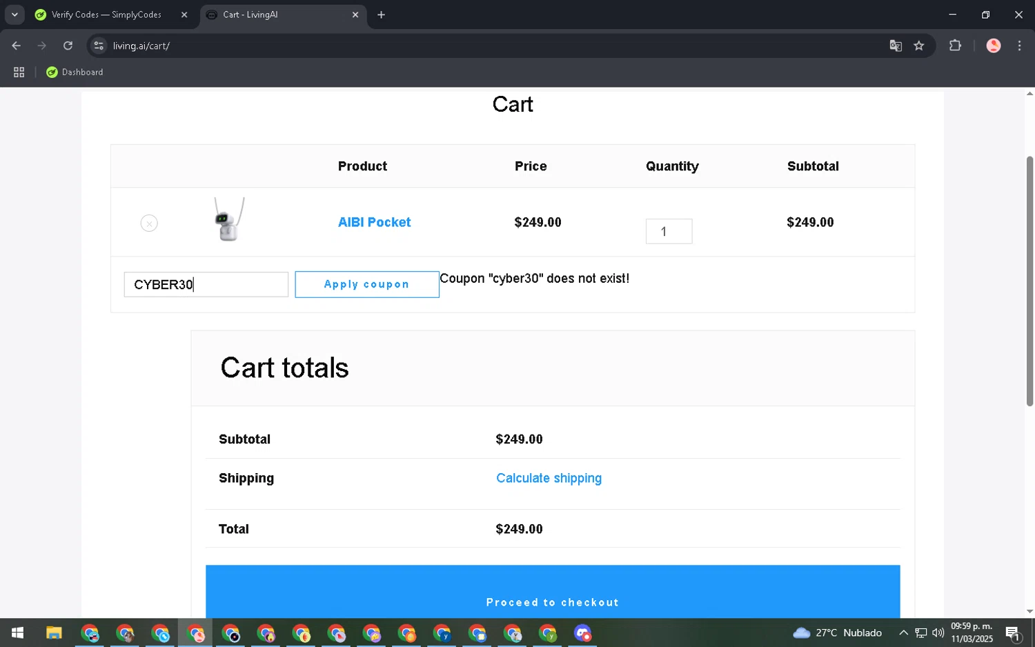The width and height of the screenshot is (1035, 647).
Task: Open the Windows Start menu
Action: [x=17, y=633]
